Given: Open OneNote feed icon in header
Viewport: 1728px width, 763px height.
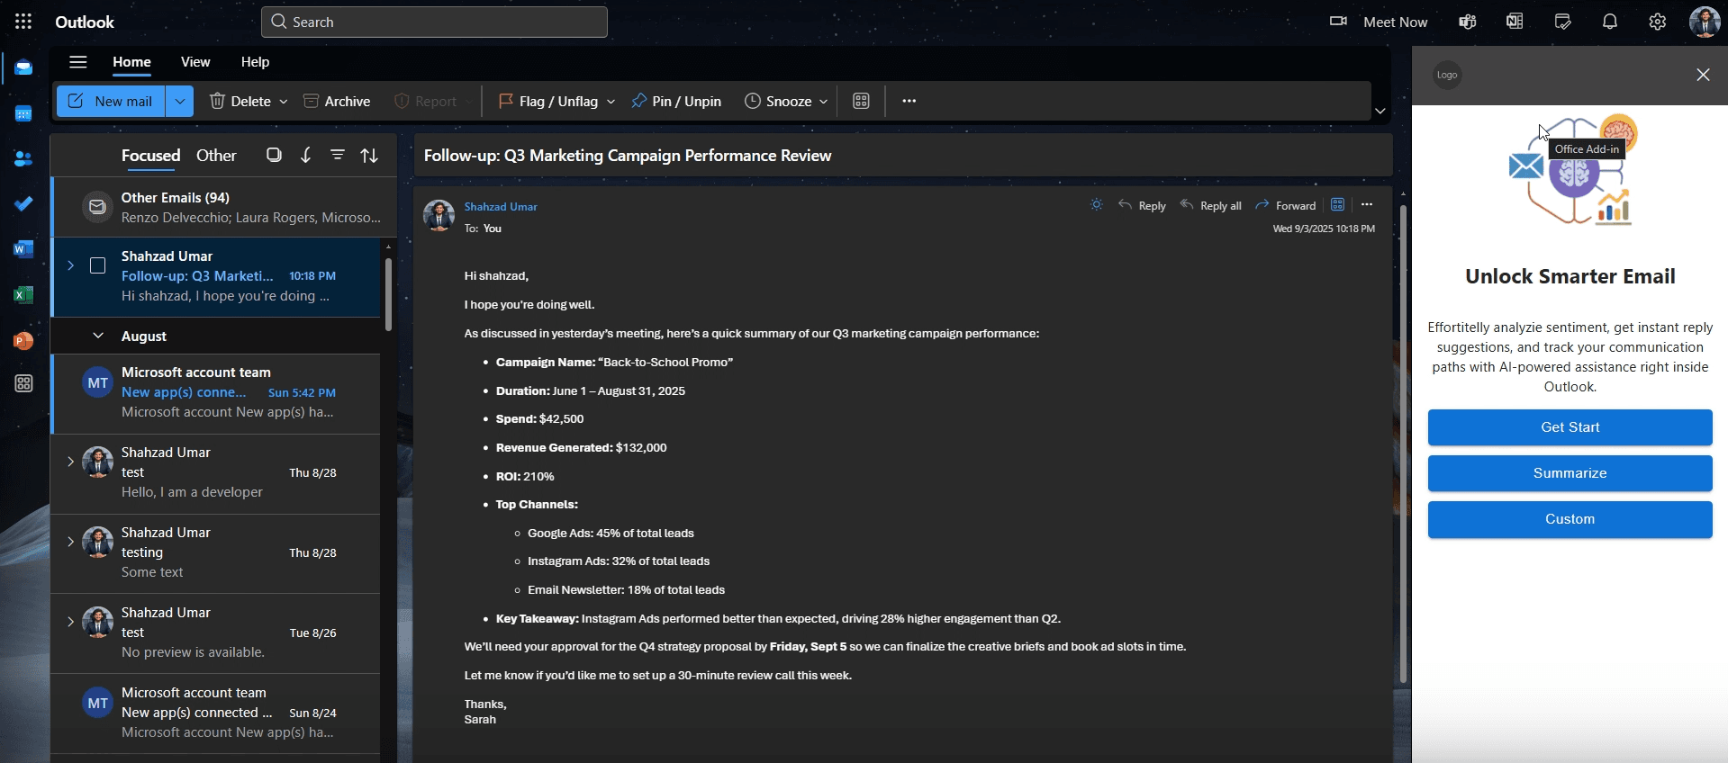Looking at the screenshot, I should (1515, 22).
